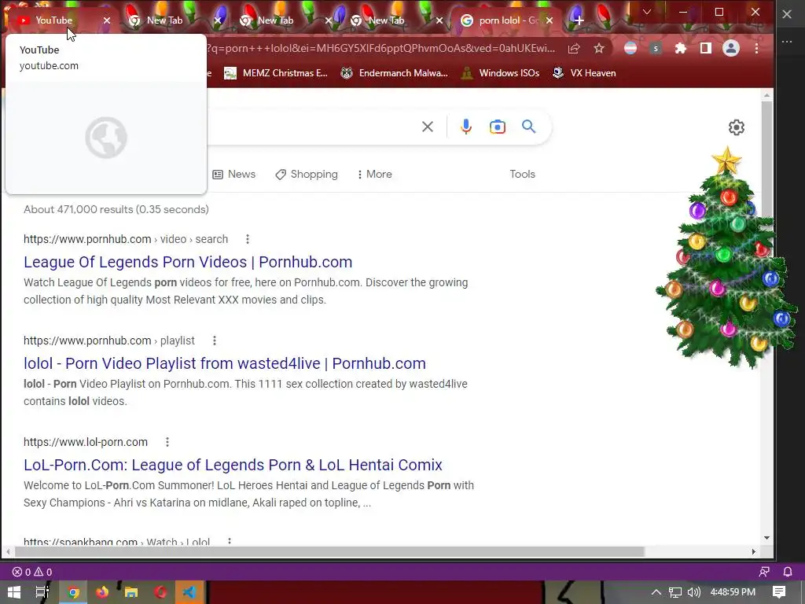Open MEMZ Christmas bookmark
This screenshot has width=805, height=604.
(x=276, y=73)
